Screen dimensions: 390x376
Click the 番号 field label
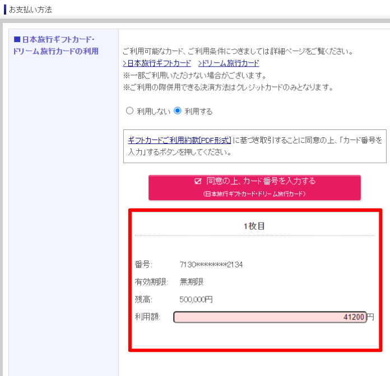pyautogui.click(x=143, y=264)
